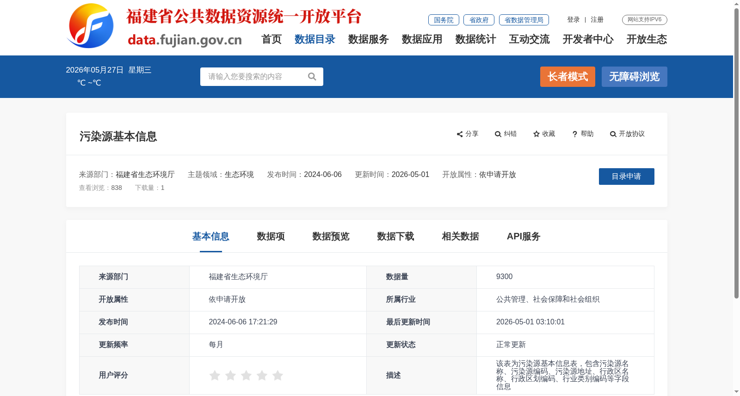
Task: Click the 开放协议 magnifier icon
Action: (613, 134)
